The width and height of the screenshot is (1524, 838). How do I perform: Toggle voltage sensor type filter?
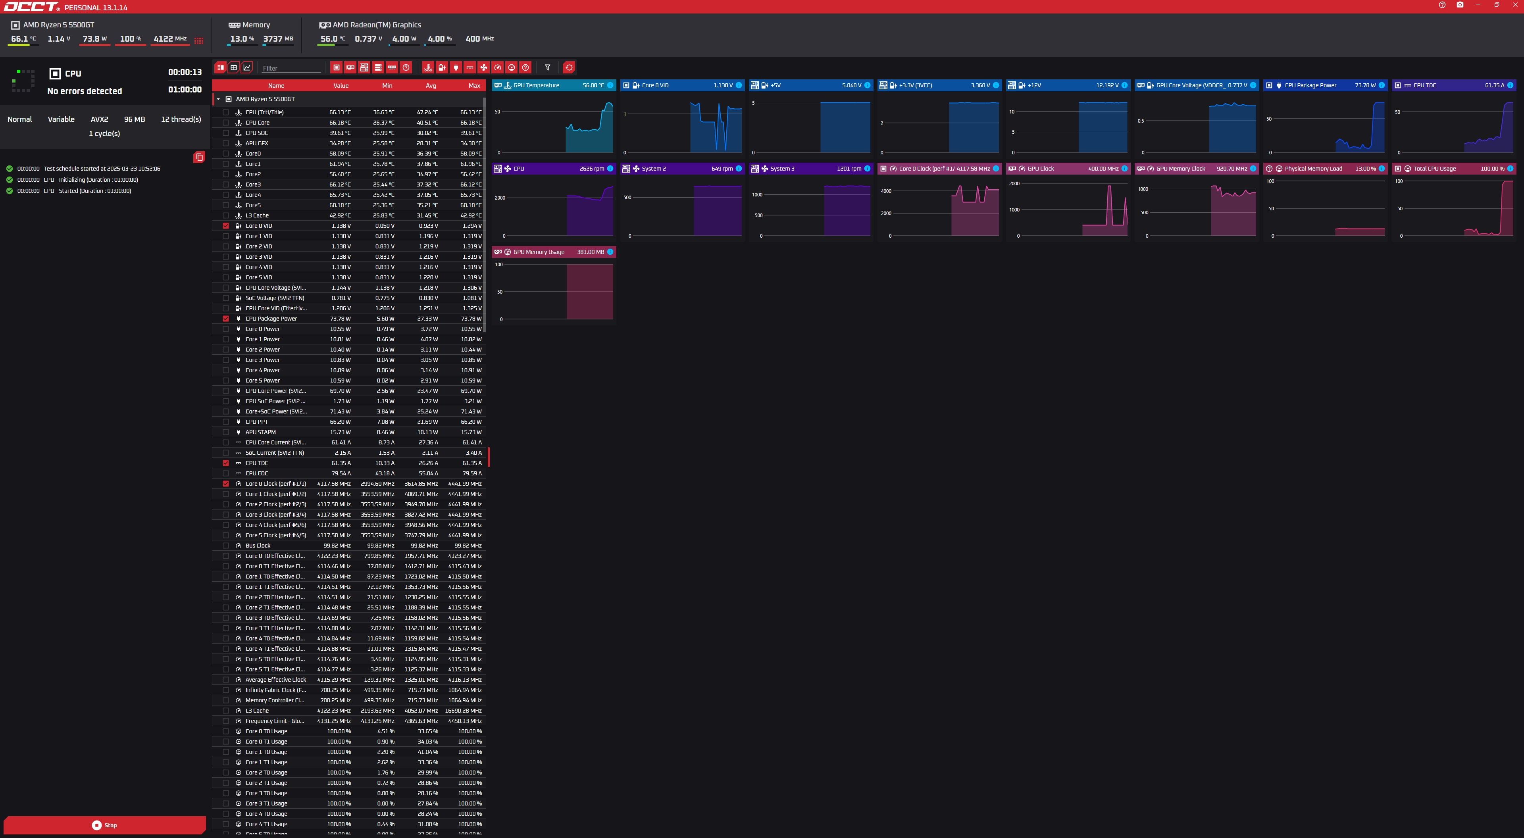[x=442, y=67]
